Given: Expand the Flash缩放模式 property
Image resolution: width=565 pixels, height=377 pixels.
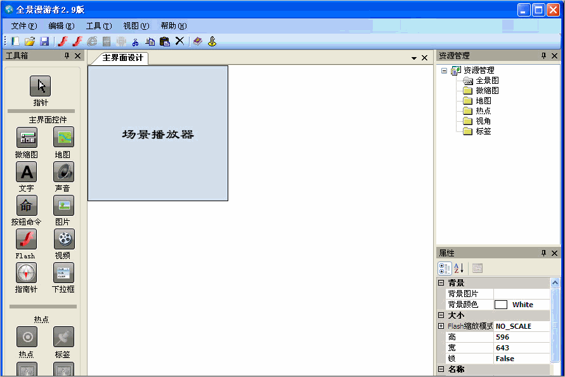Looking at the screenshot, I should pos(441,326).
